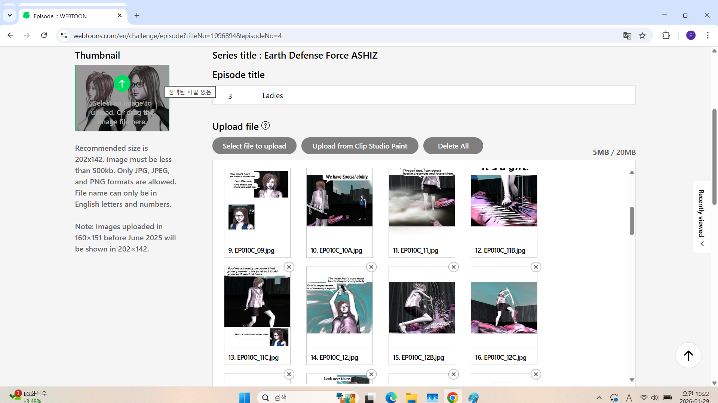Click the upload list scrollbar handle

[x=632, y=220]
